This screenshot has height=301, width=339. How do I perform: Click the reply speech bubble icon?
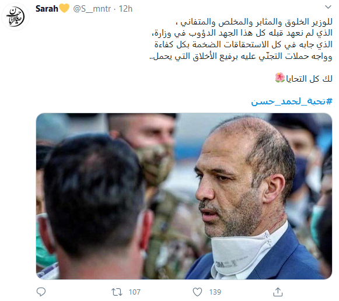(x=41, y=292)
